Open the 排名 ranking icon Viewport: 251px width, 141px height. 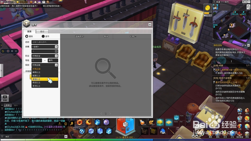(x=247, y=111)
